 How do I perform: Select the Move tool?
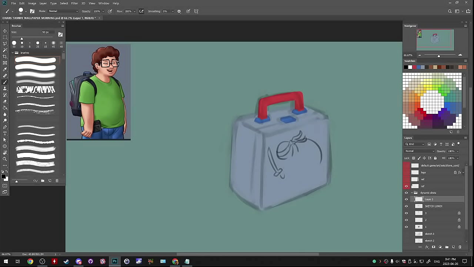tap(5, 31)
